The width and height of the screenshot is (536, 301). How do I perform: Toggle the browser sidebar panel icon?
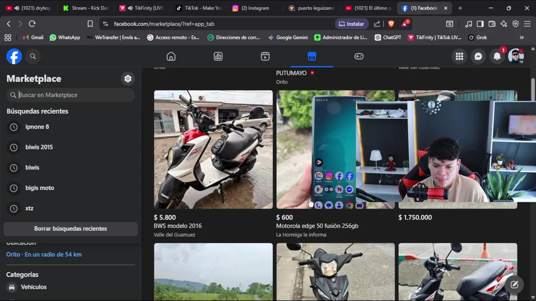[x=480, y=24]
